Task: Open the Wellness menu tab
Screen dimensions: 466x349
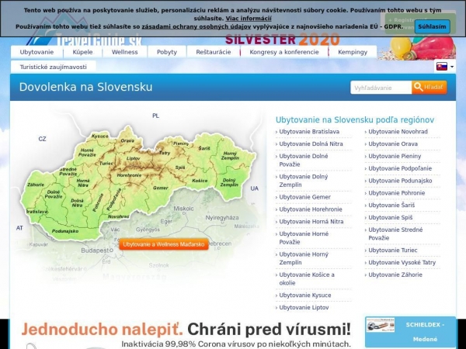Action: 124,52
